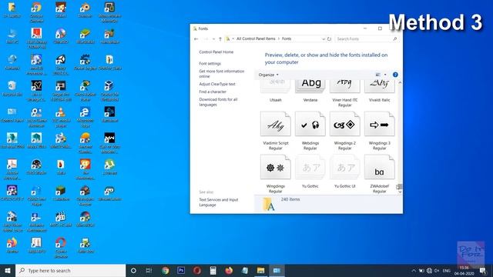The image size is (493, 277).
Task: Select Google Chrome desktop shortcut
Action: click(36, 12)
